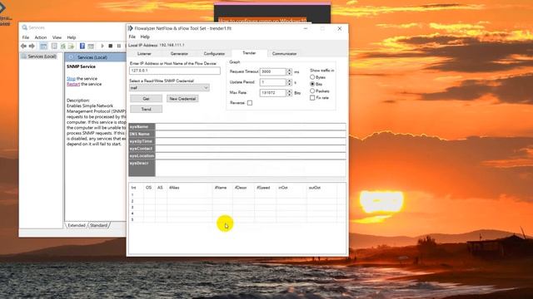Switch to the Generator tab
Image resolution: width=533 pixels, height=299 pixels.
click(x=179, y=53)
